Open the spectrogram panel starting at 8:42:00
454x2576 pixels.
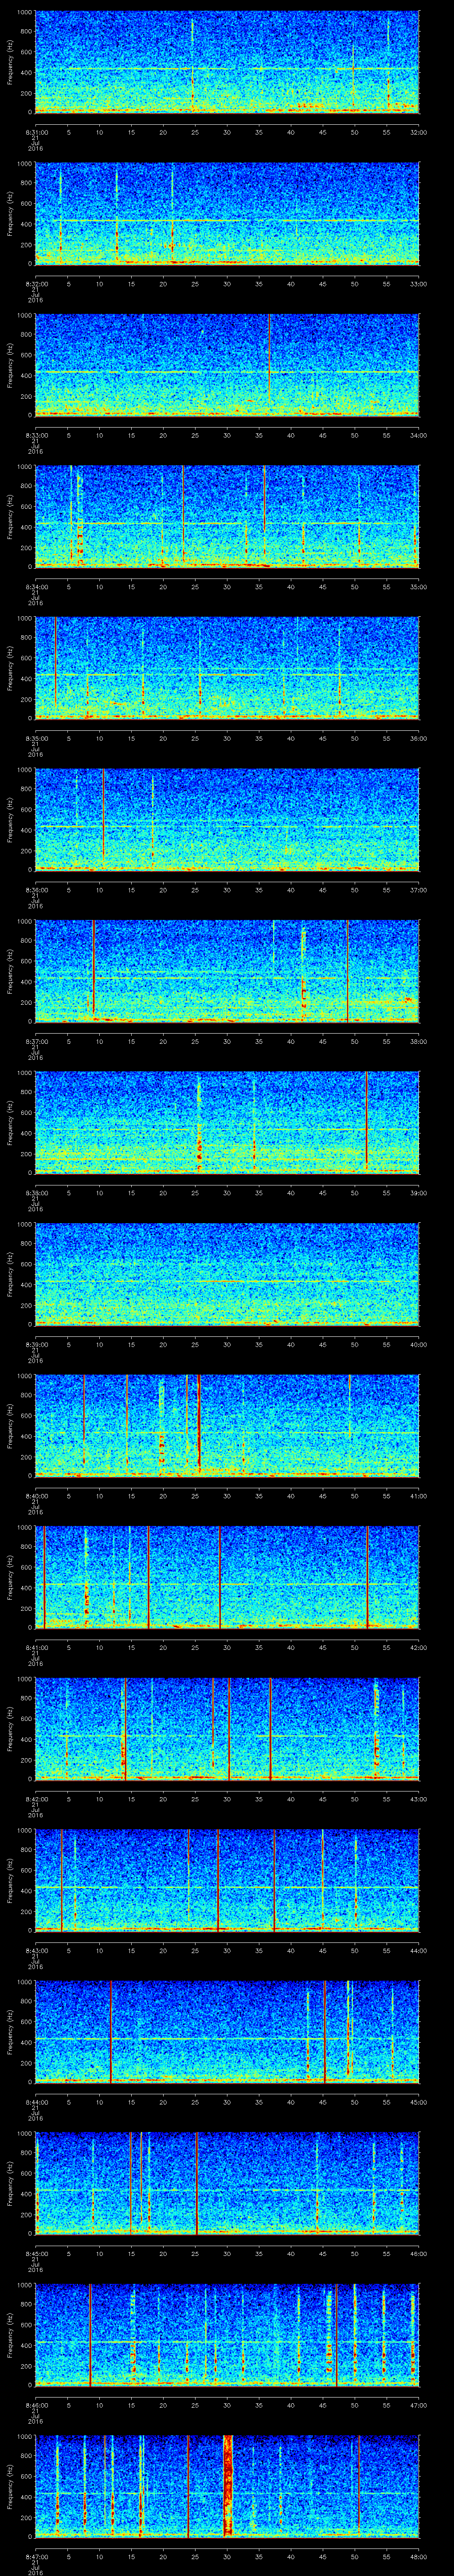(x=227, y=1728)
